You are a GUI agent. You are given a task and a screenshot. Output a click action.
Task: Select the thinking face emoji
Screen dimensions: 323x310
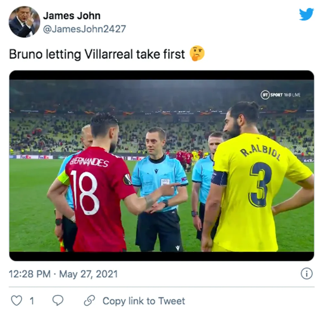(197, 53)
